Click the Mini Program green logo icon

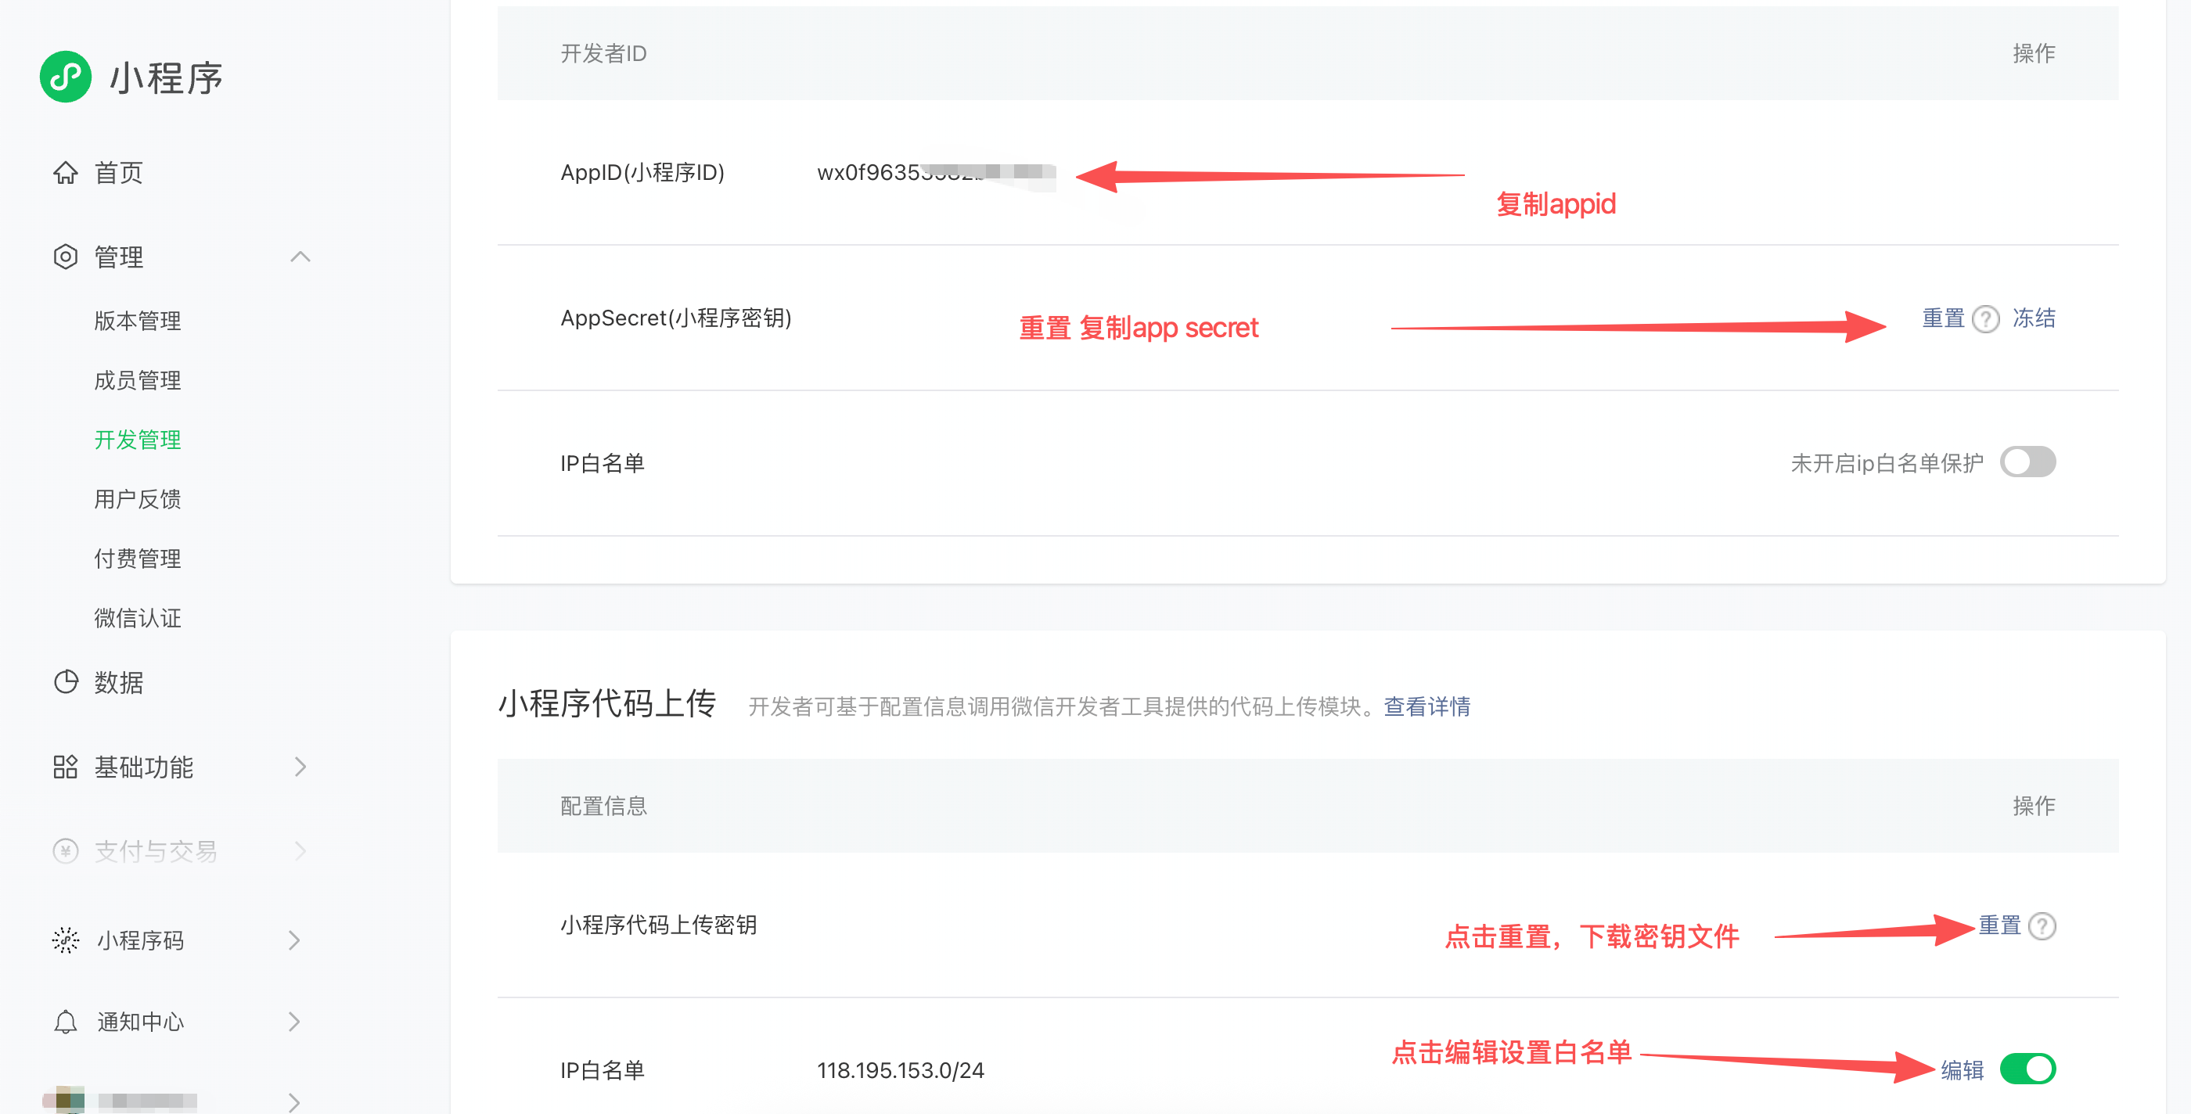(67, 77)
